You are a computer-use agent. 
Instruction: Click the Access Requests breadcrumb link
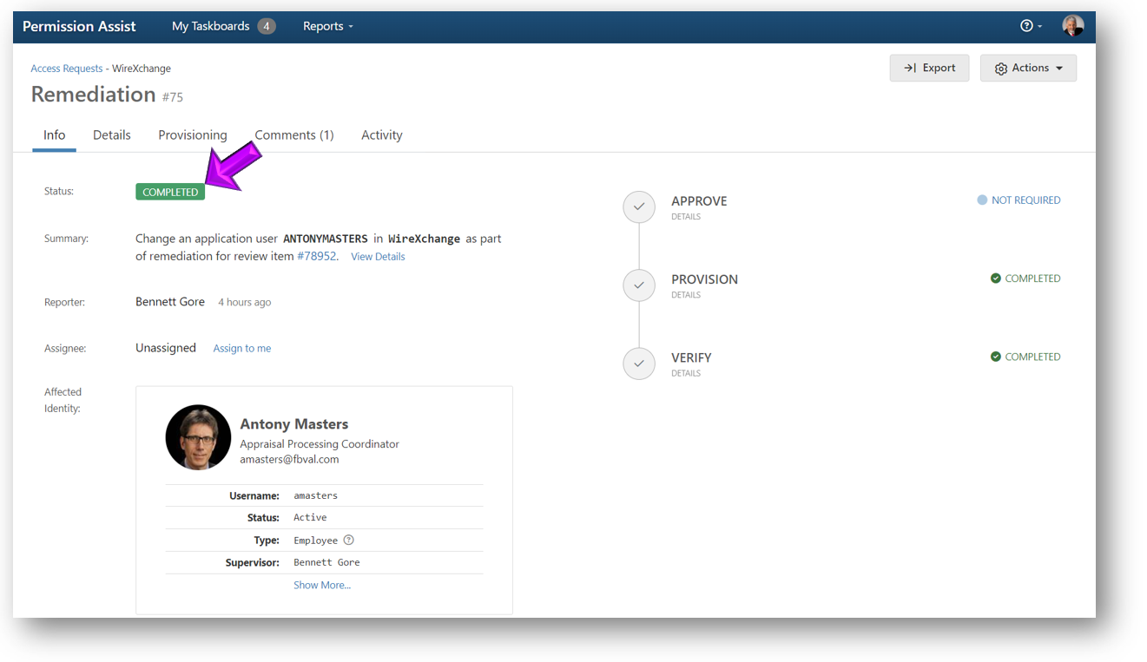tap(66, 69)
